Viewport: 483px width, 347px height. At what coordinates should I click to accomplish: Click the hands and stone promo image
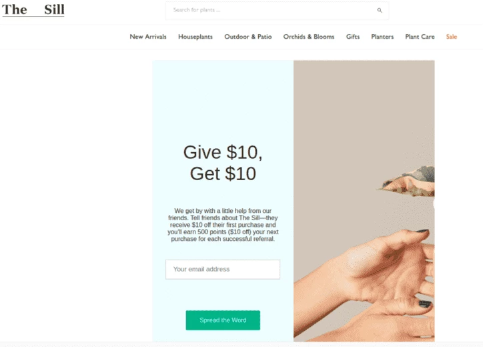364,201
